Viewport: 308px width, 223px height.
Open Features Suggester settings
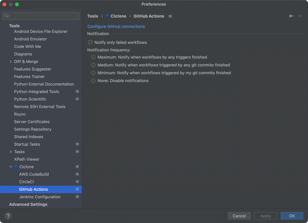point(32,69)
